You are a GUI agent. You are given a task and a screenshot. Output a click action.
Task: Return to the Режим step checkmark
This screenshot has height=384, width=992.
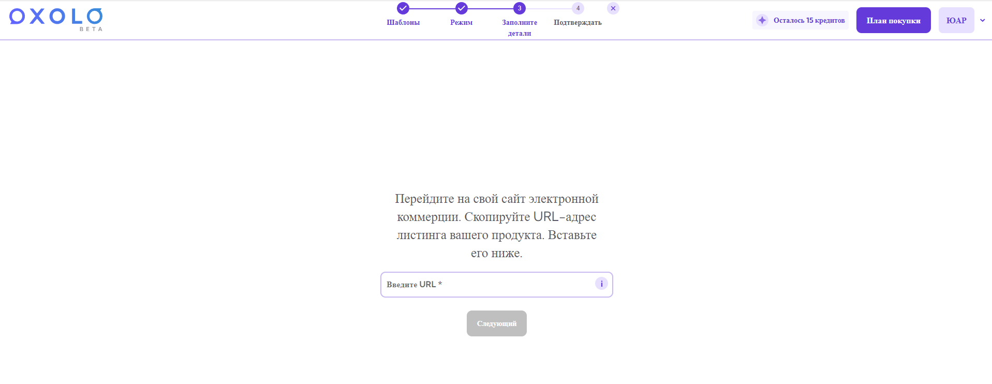click(462, 8)
